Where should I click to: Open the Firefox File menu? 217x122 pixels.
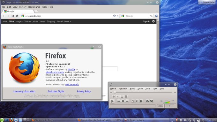pyautogui.click(x=4, y=7)
